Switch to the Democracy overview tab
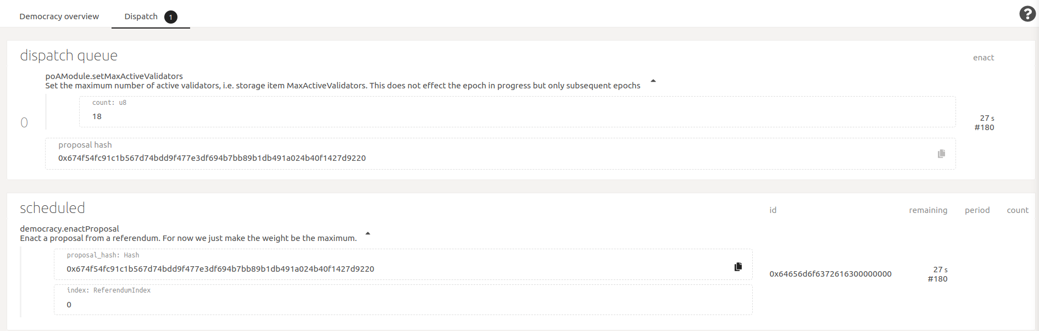The image size is (1039, 331). tap(59, 16)
